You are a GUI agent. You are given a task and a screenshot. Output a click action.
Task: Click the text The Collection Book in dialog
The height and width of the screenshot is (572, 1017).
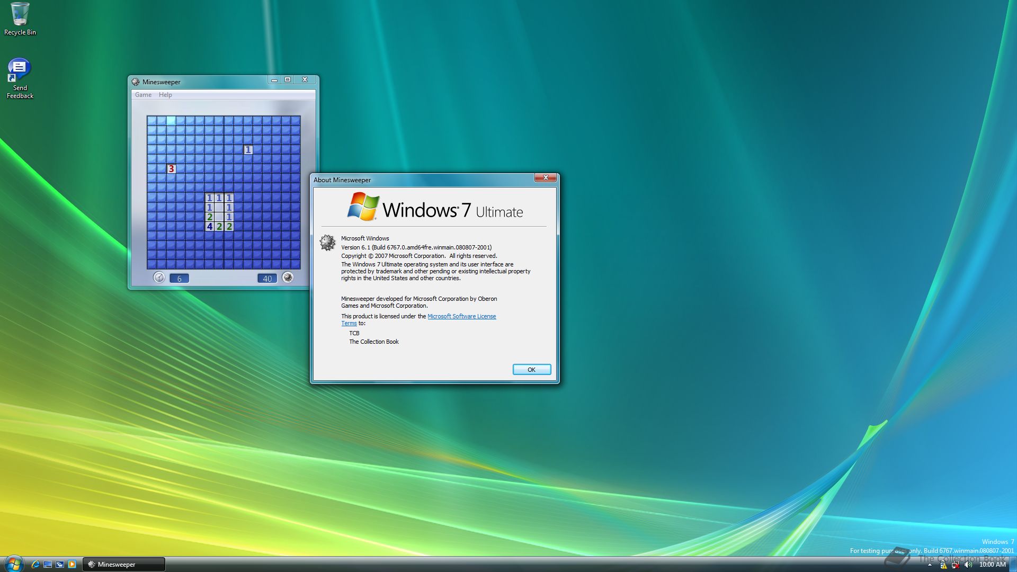374,342
